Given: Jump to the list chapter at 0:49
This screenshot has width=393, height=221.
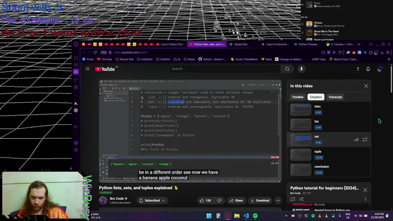Looking at the screenshot, I should pos(329,124).
